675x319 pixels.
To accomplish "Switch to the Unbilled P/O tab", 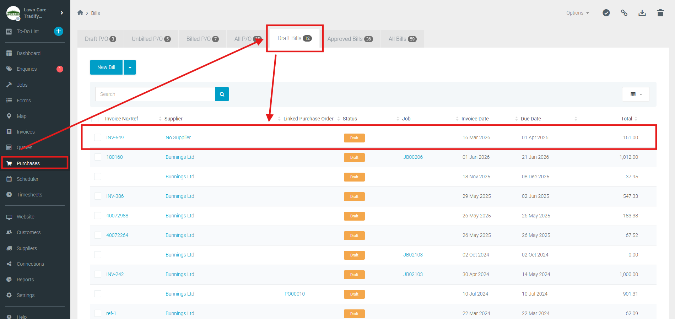I will (x=151, y=39).
